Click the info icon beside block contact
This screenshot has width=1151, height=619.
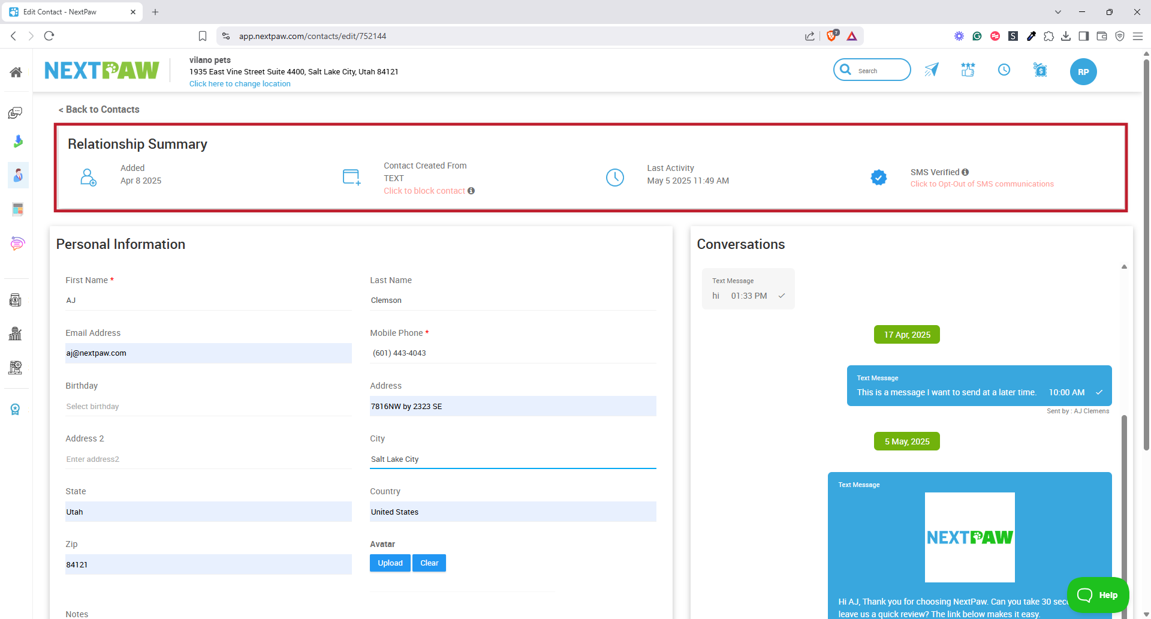[471, 191]
